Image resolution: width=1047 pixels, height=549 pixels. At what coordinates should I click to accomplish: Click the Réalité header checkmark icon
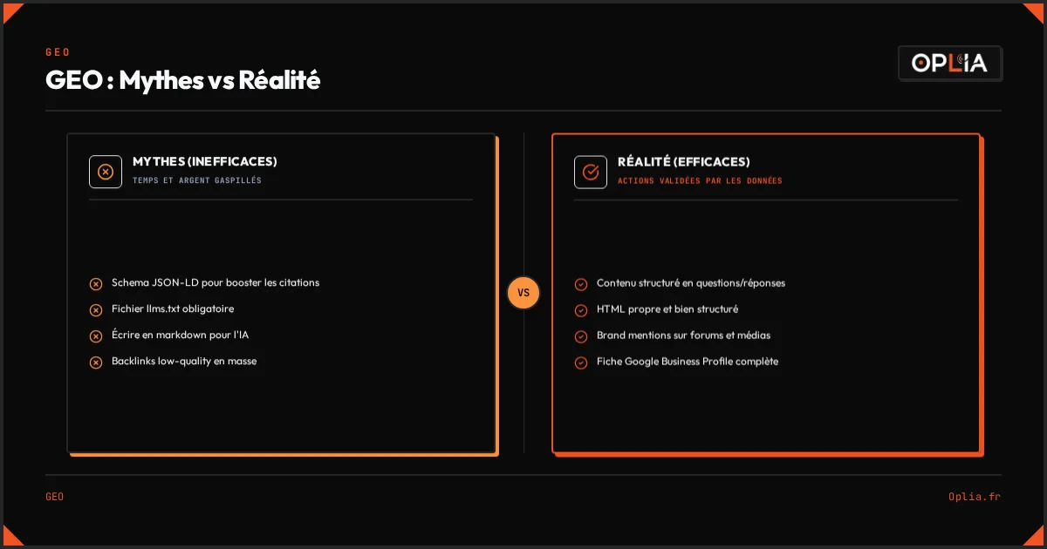591,172
